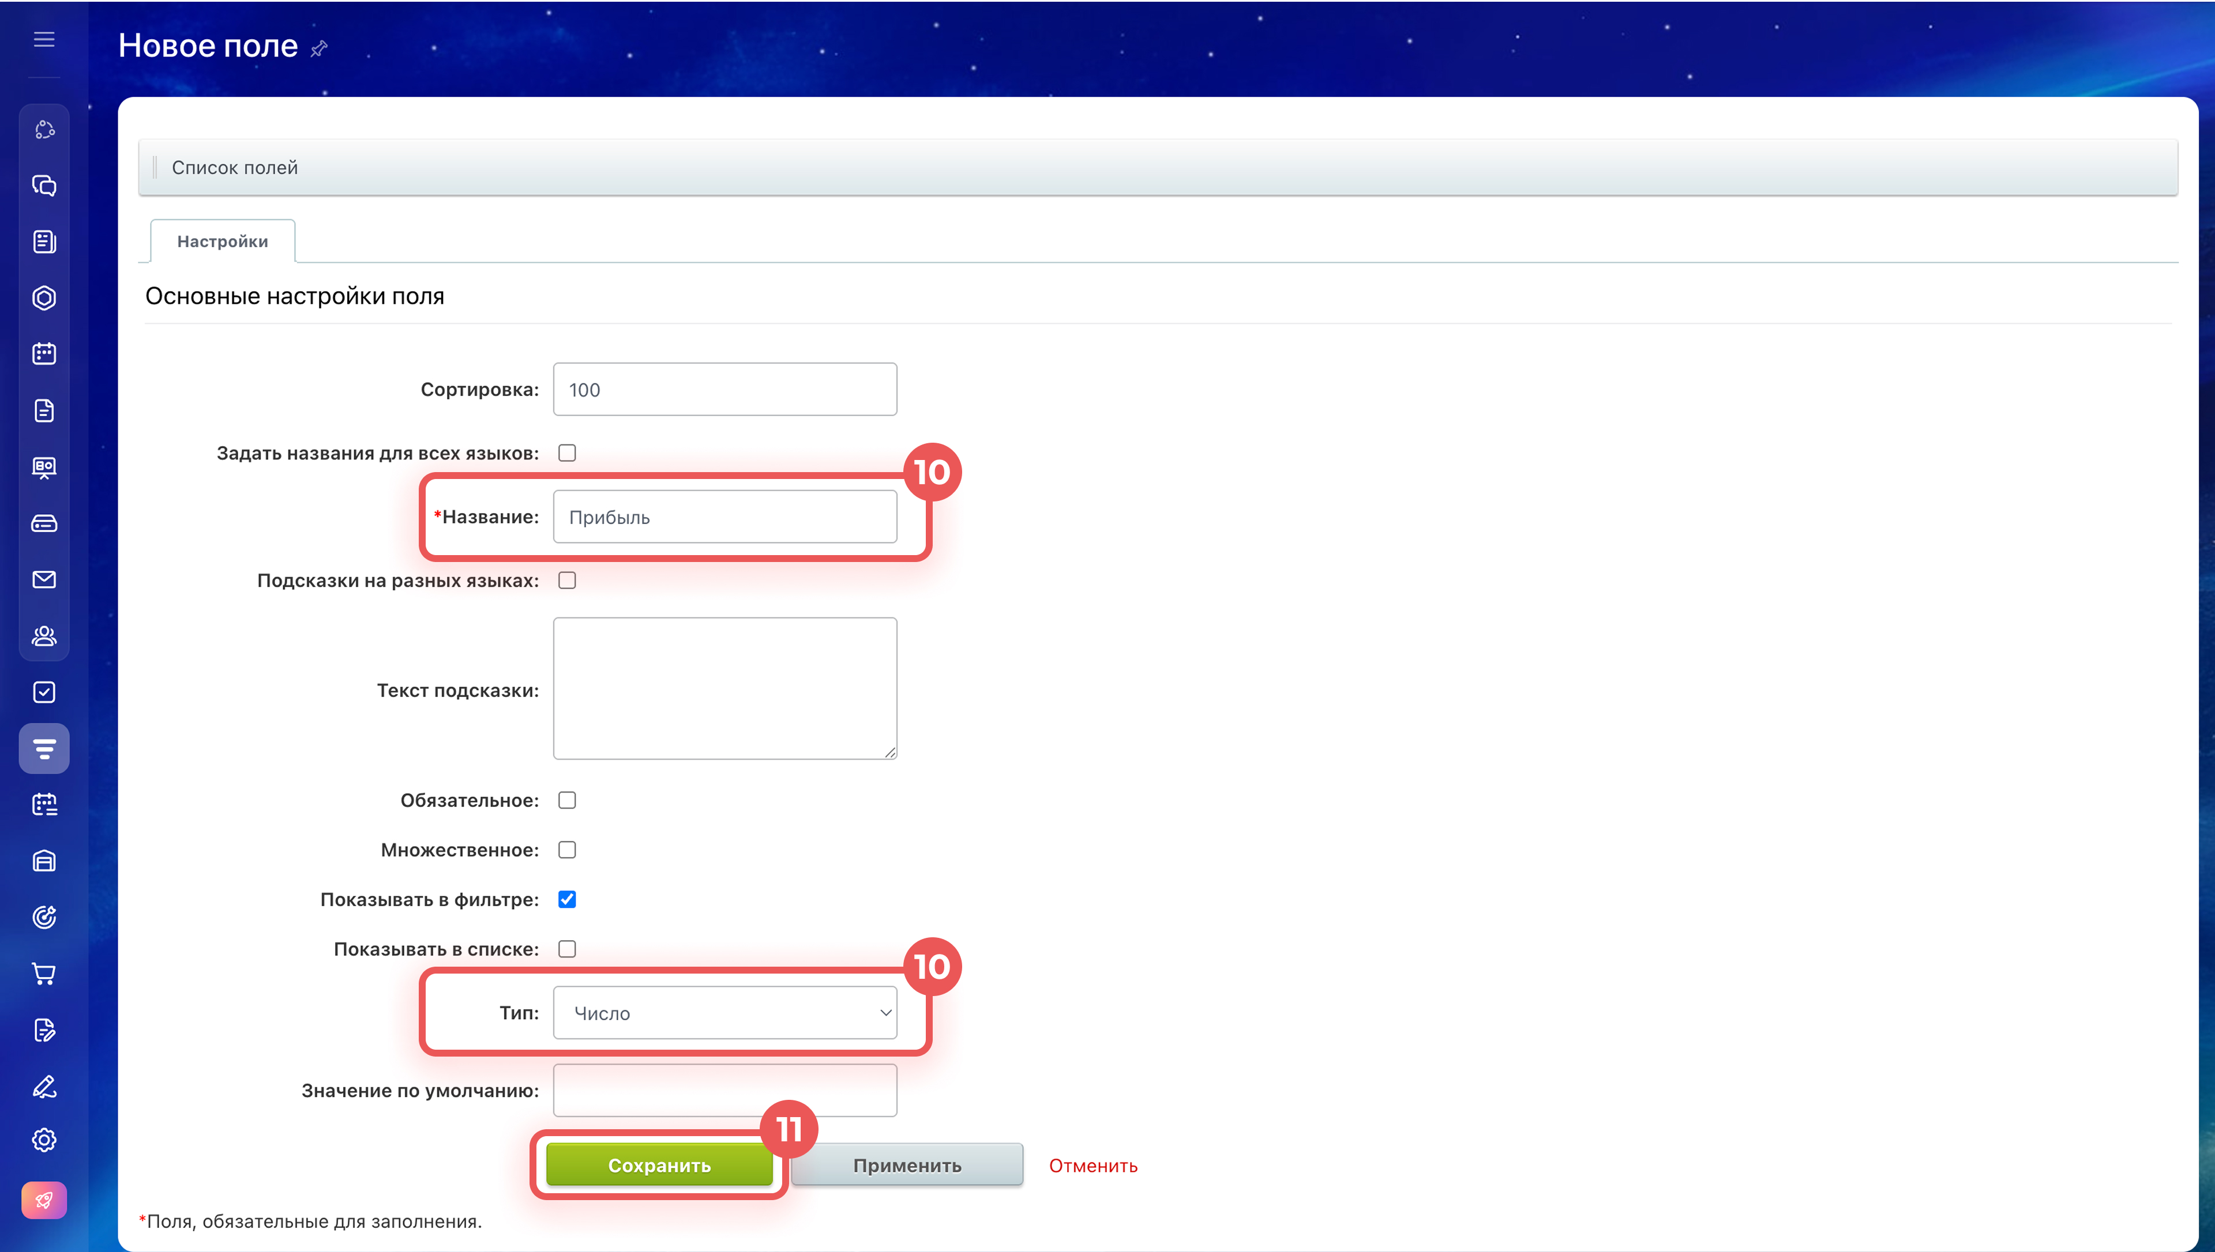Switch to the Настройки tab
The image size is (2215, 1252).
pyautogui.click(x=222, y=242)
